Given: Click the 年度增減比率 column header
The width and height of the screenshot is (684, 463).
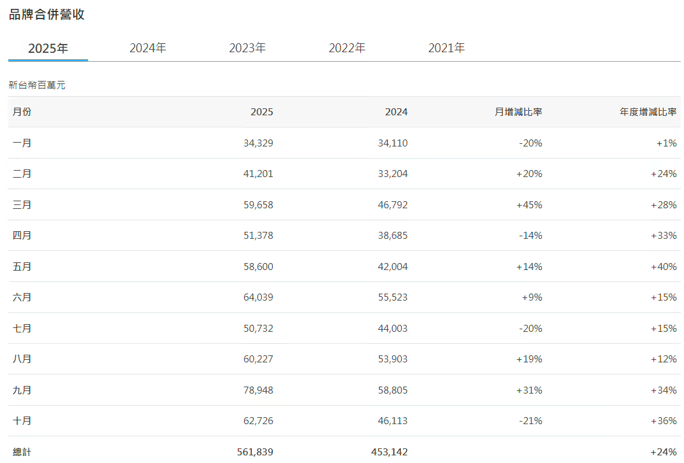Looking at the screenshot, I should click(x=648, y=112).
